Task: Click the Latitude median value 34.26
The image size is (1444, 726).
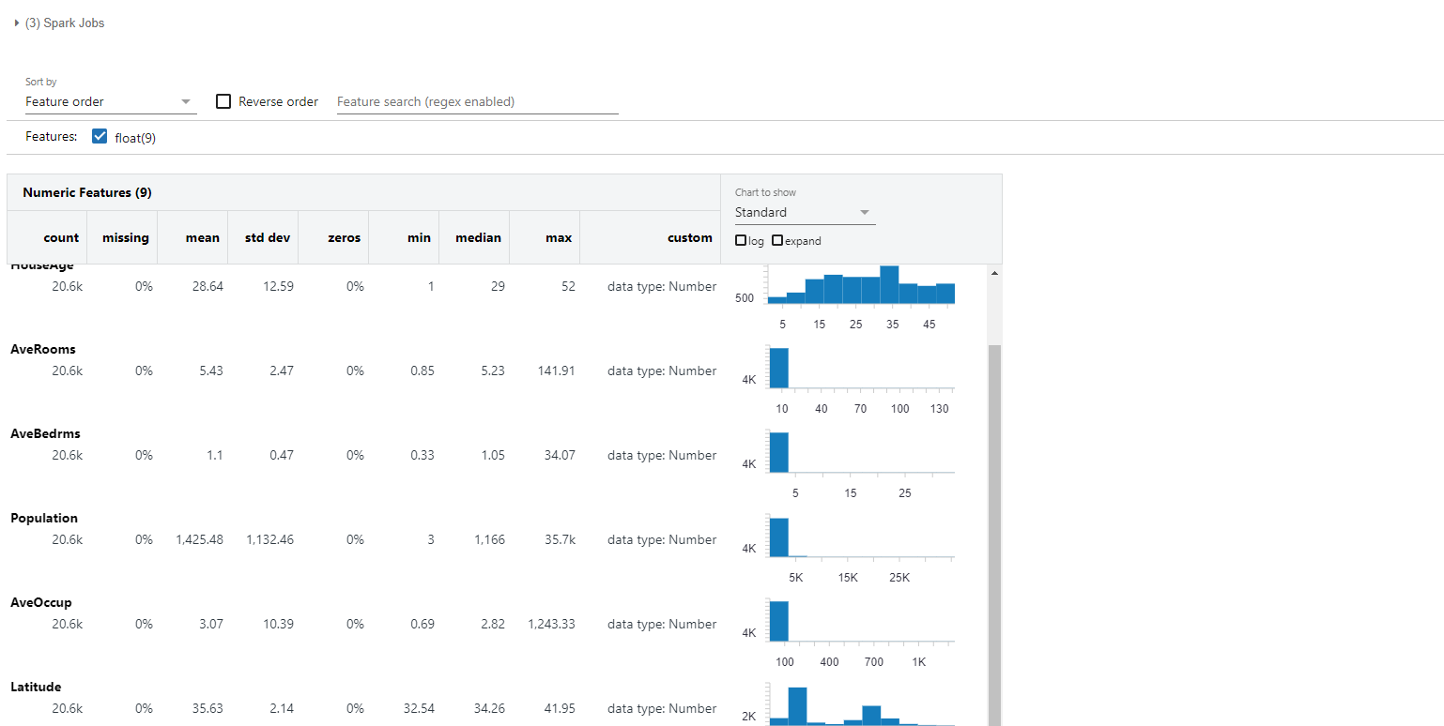Action: pyautogui.click(x=488, y=708)
